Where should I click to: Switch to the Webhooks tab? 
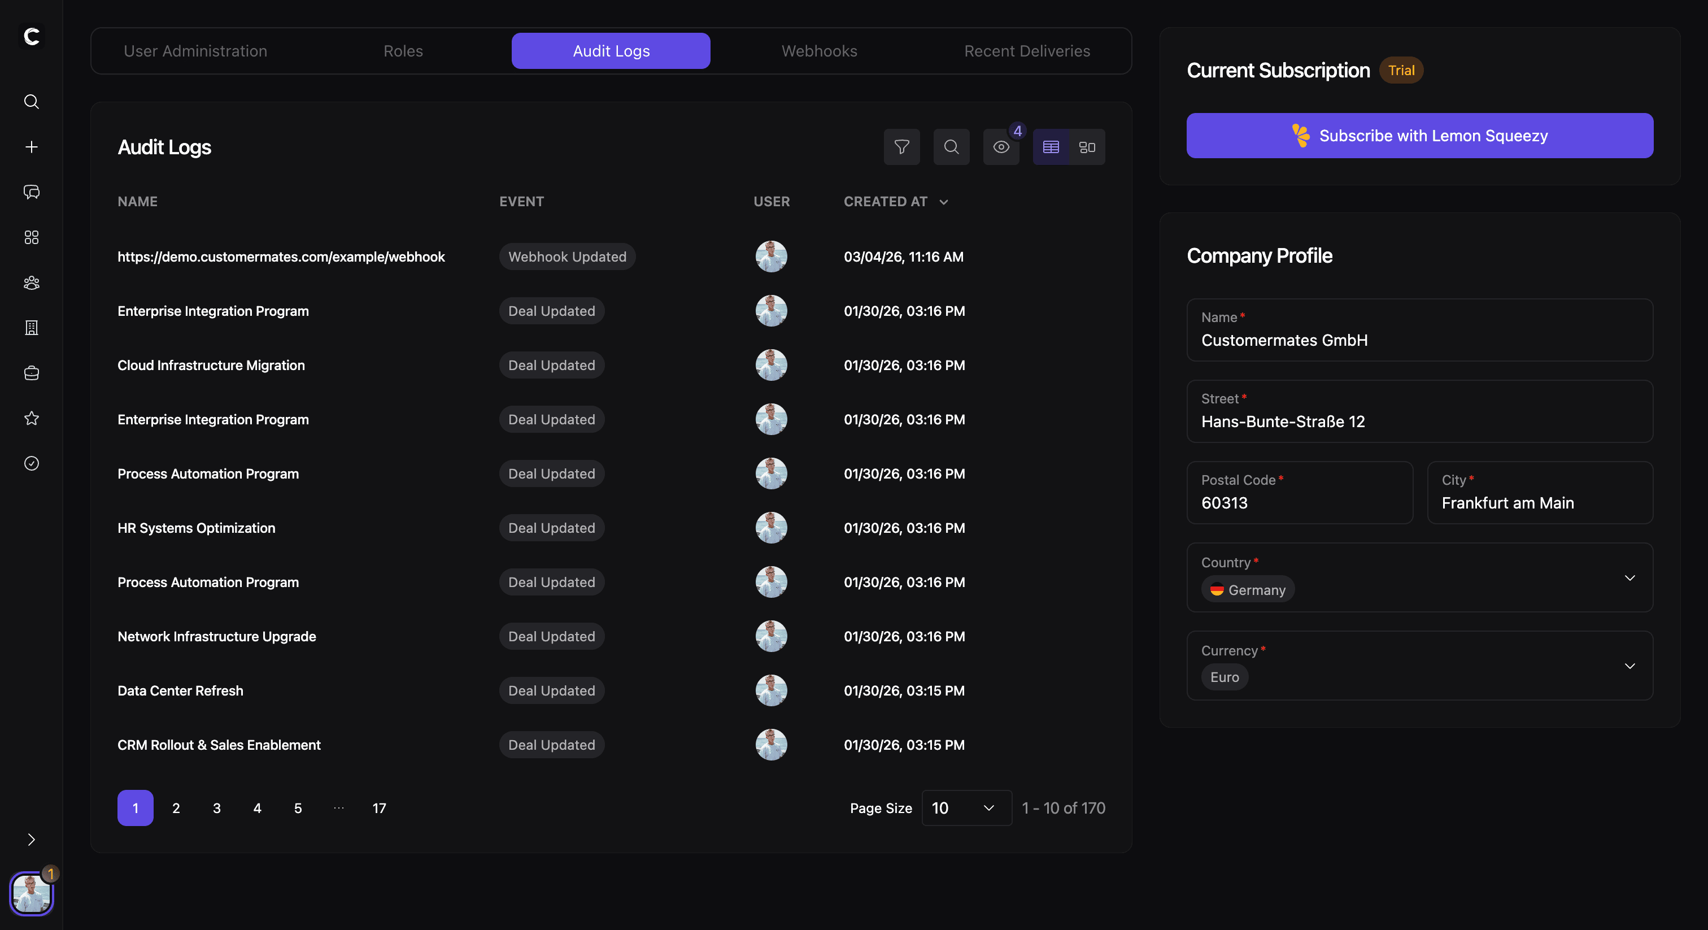(x=819, y=51)
